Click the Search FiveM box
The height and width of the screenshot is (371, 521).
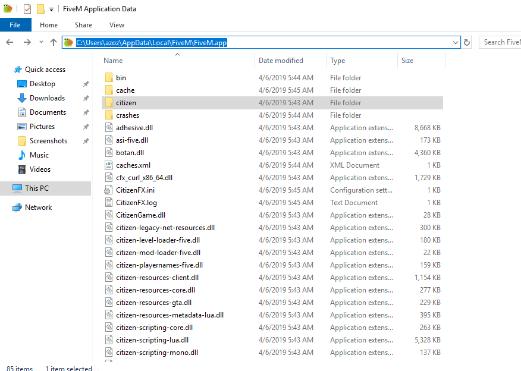(500, 42)
